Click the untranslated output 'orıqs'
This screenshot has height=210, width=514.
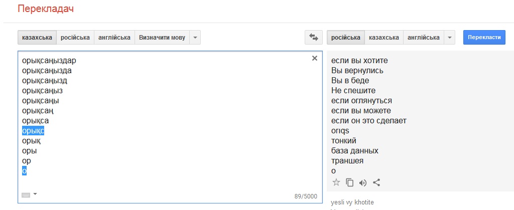pyautogui.click(x=340, y=131)
